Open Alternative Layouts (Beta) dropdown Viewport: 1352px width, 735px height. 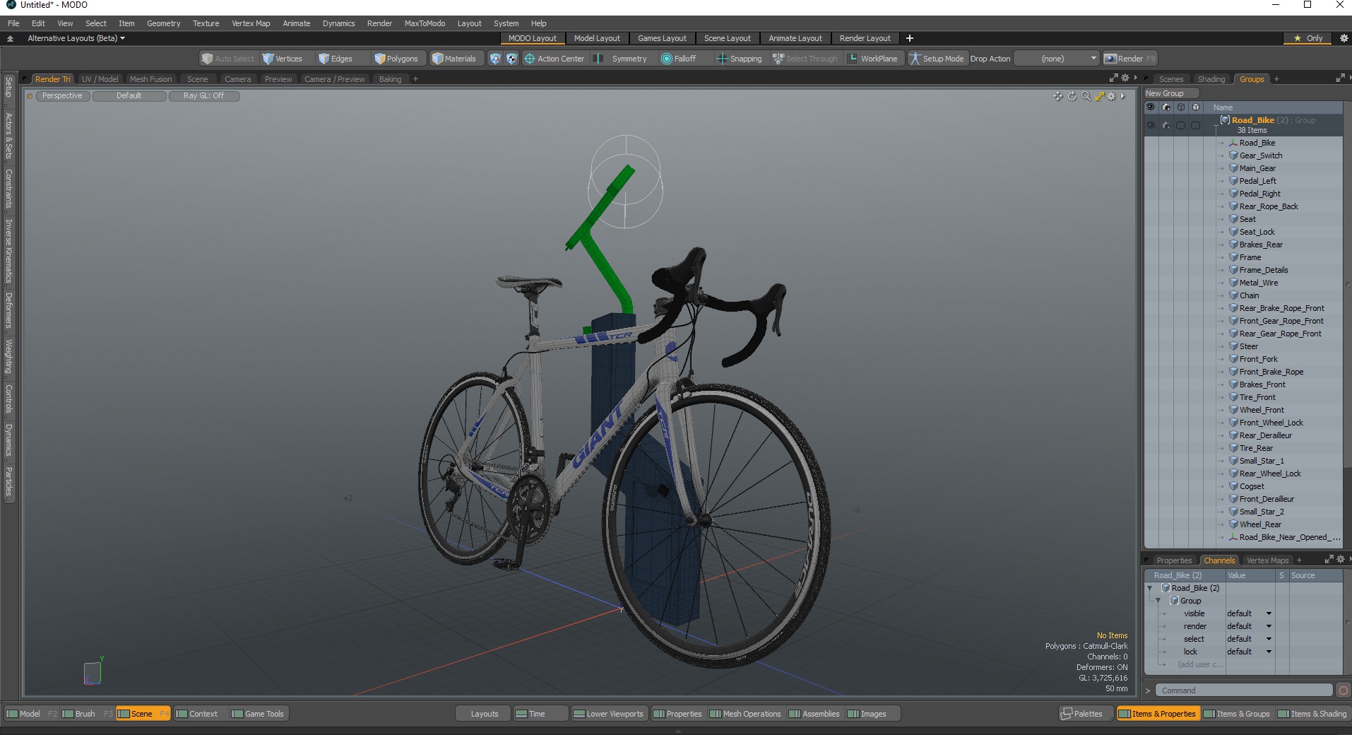[x=76, y=38]
